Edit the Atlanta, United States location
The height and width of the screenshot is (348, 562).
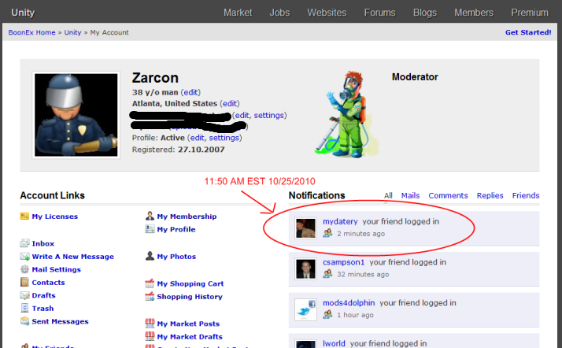point(229,103)
